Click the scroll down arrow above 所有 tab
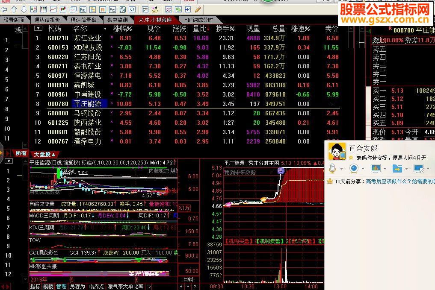Viewport: 435px width, 290px height. click(25, 145)
